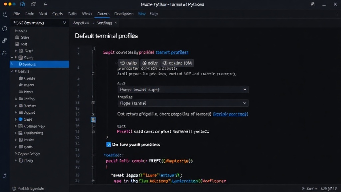Open the Figpe Hanma dropdown
The width and height of the screenshot is (341, 192).
pos(183,103)
